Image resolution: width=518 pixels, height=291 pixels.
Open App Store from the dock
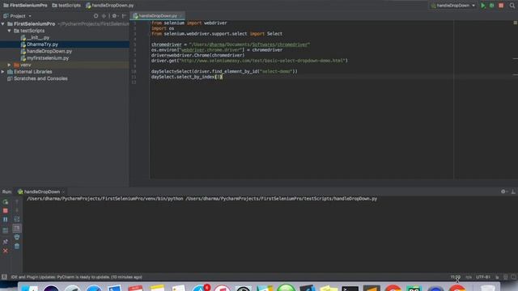[201, 288]
